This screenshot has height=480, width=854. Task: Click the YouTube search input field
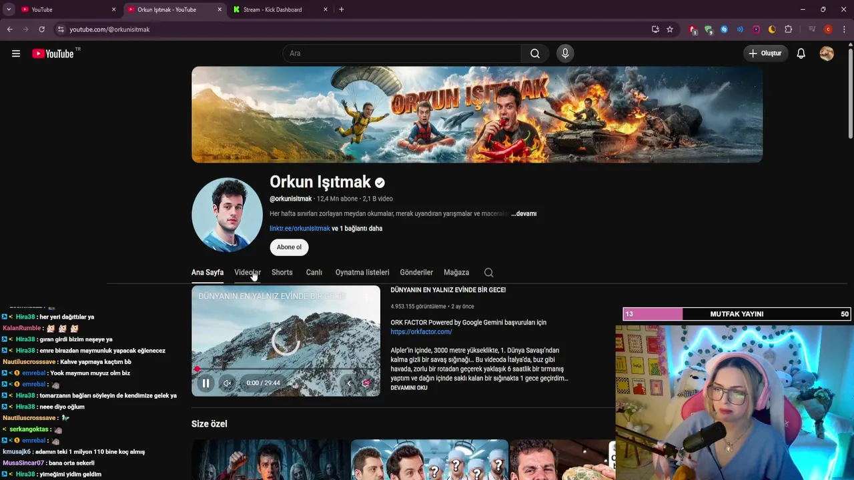402,53
